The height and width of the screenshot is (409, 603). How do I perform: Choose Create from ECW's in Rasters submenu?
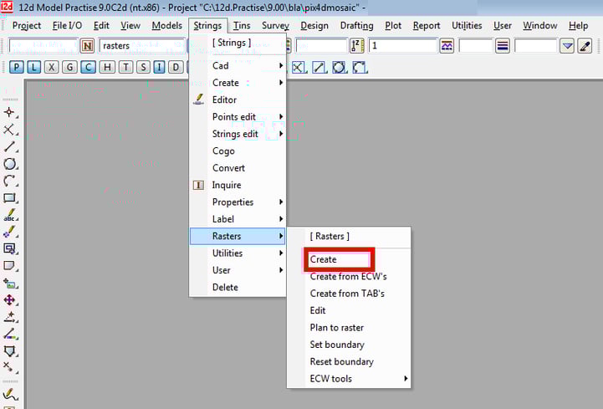point(348,277)
